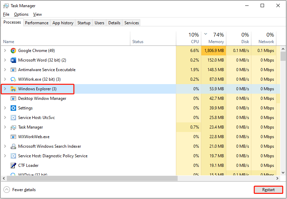Click the horizontal scrollbar right arrow

click(278, 178)
